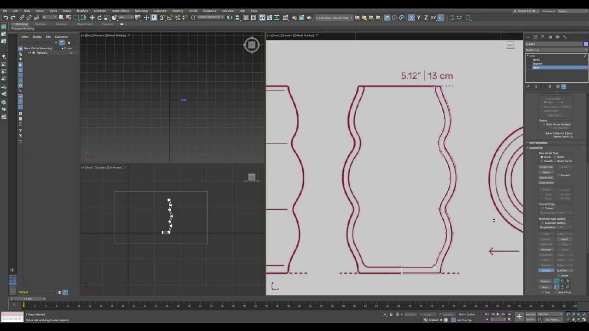Enable the About Pivot checkbox
The width and height of the screenshot is (589, 331).
[x=556, y=292]
